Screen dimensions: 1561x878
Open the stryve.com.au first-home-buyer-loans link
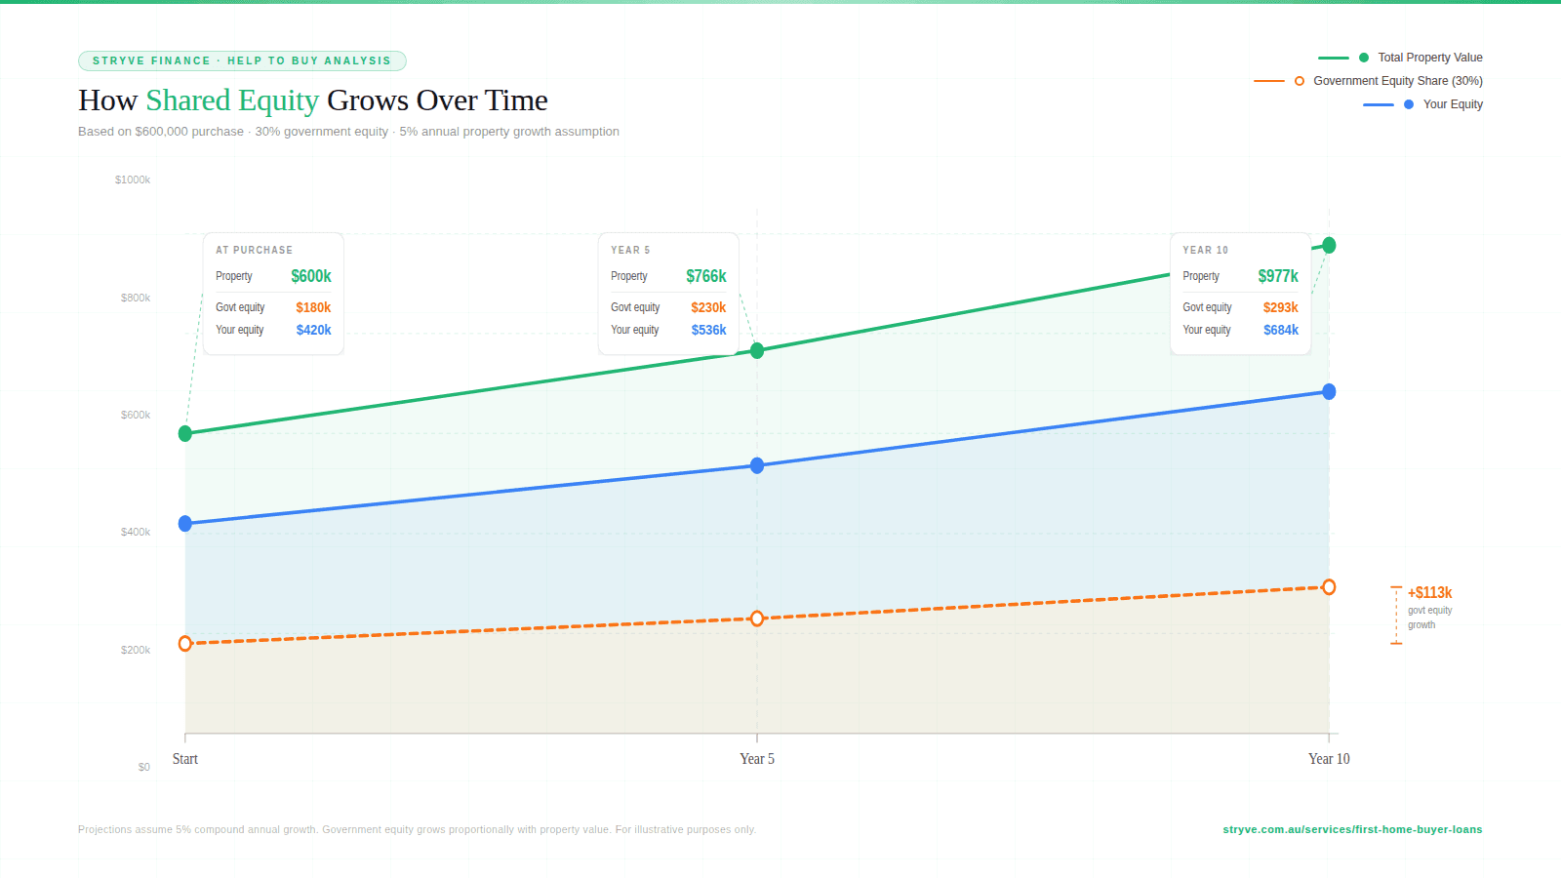(1352, 829)
